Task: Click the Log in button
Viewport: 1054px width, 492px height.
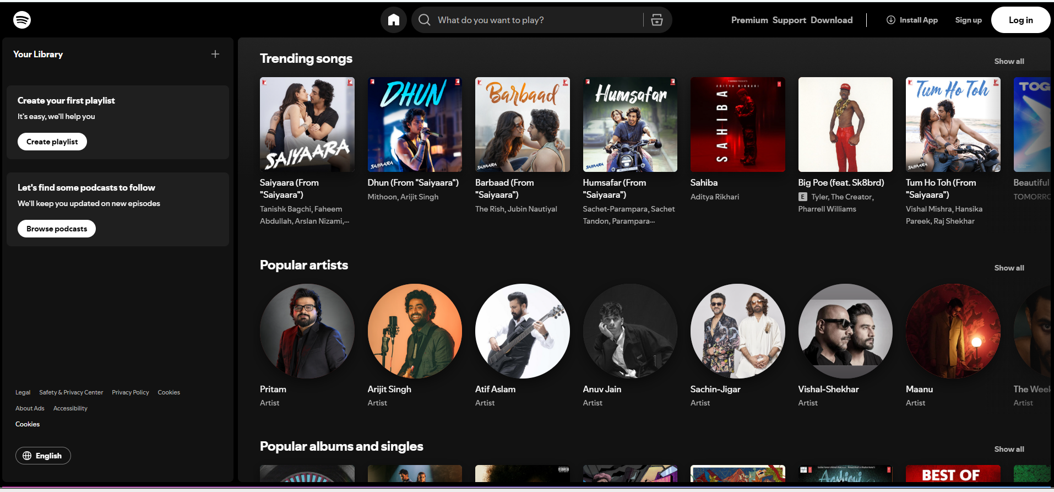Action: 1021,20
